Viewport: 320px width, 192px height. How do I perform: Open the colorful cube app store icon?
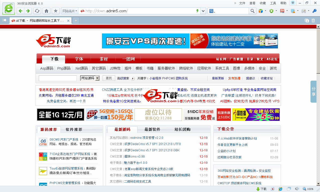click(261, 11)
